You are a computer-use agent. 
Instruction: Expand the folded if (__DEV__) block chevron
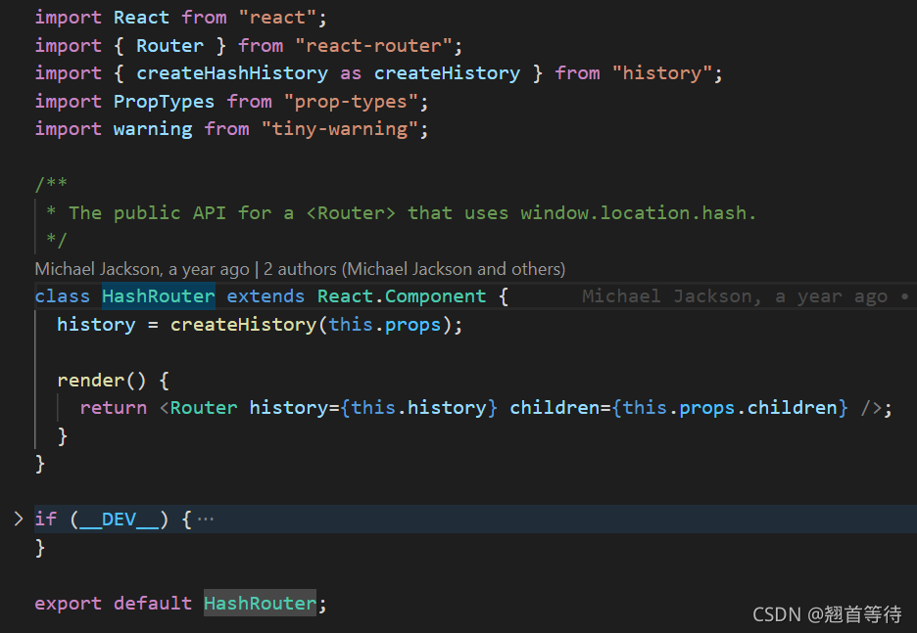19,519
